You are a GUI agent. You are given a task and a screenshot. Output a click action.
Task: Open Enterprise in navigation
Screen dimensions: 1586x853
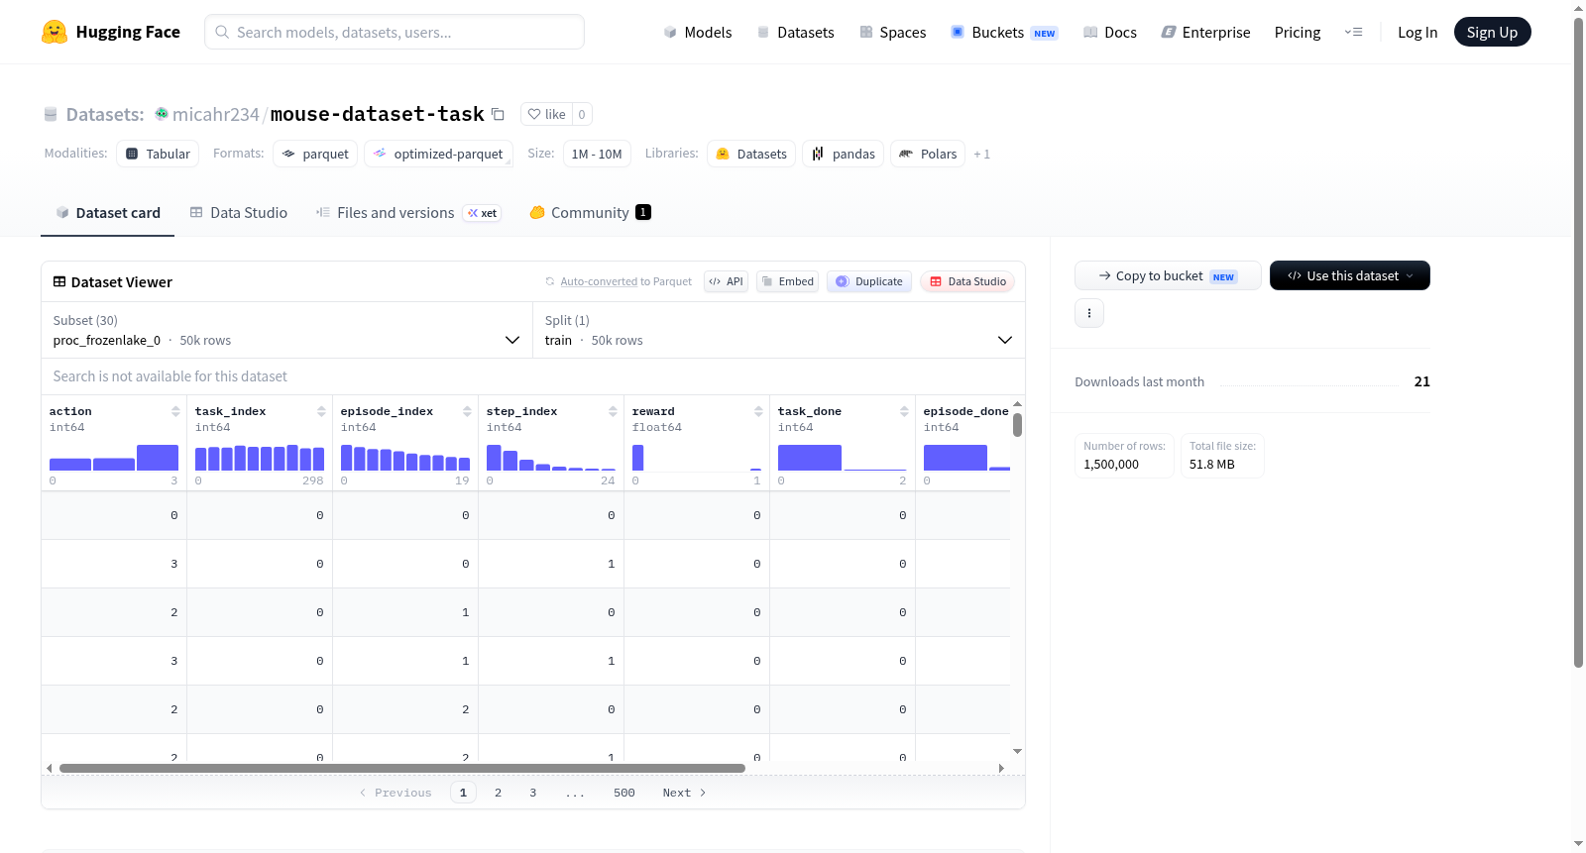coord(1206,32)
